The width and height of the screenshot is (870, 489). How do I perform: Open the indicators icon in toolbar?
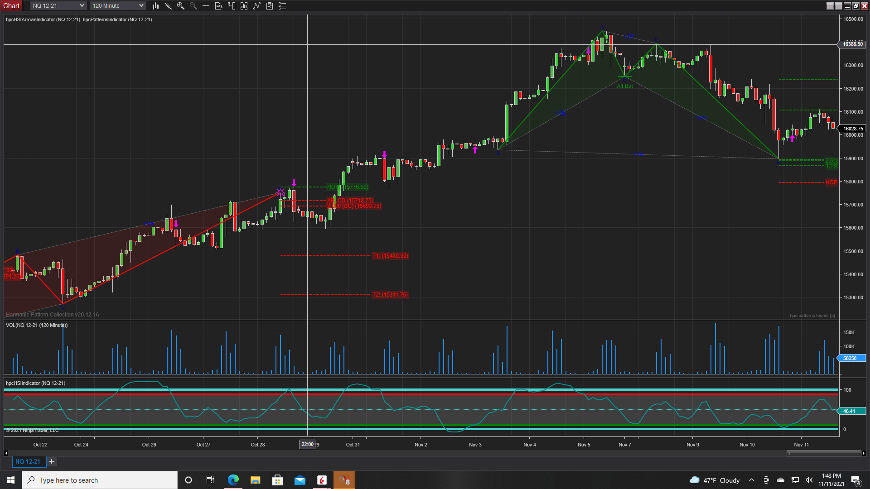[244, 6]
